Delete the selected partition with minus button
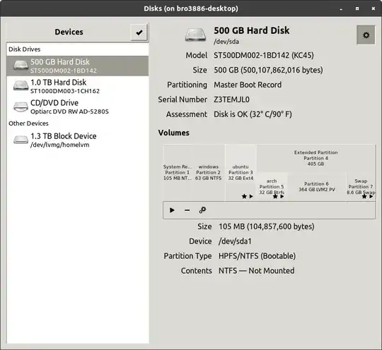This screenshot has height=350, width=382. [187, 210]
